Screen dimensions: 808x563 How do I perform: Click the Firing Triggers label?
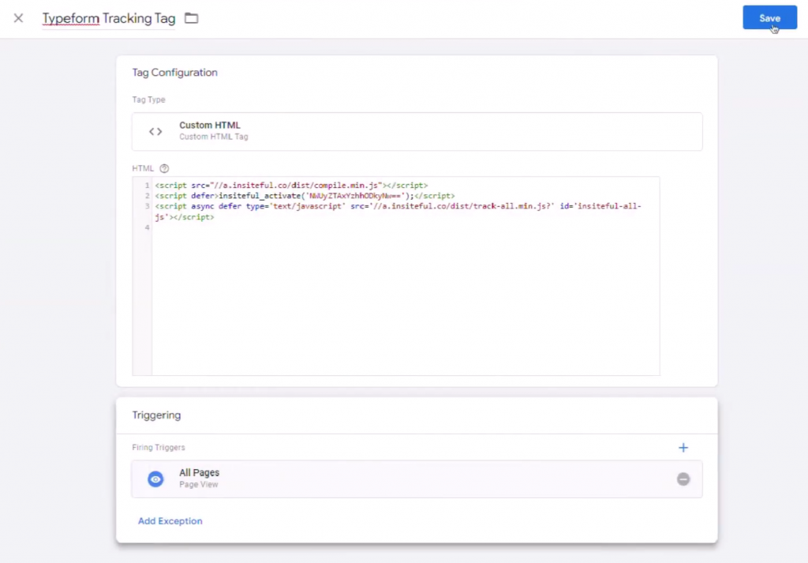click(158, 448)
